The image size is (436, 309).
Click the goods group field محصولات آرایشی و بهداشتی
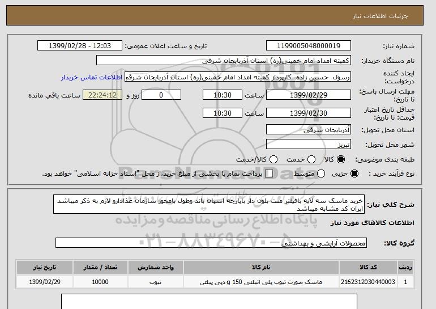211,243
